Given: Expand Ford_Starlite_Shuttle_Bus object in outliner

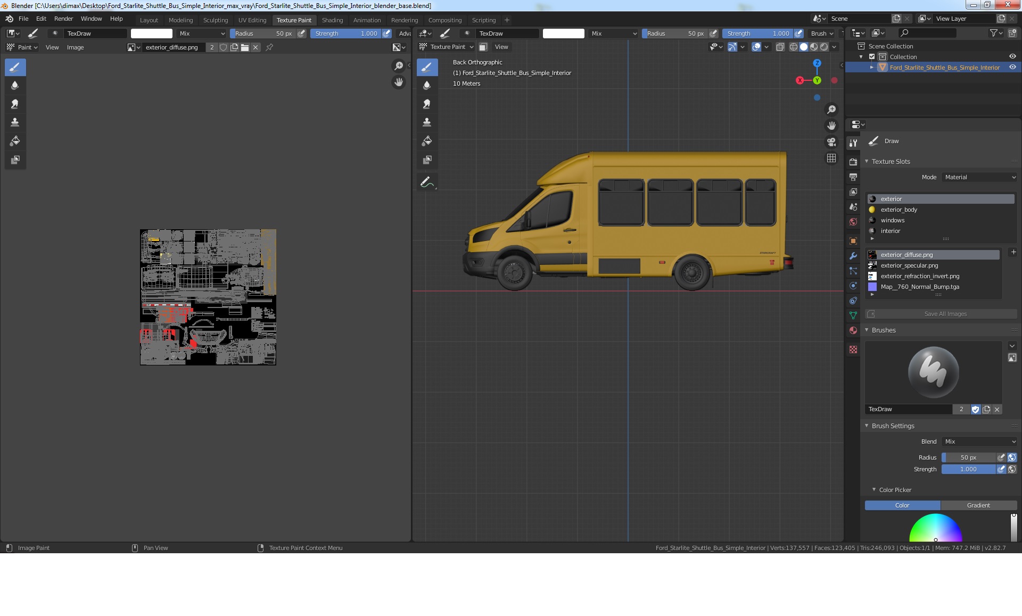Looking at the screenshot, I should coord(871,68).
